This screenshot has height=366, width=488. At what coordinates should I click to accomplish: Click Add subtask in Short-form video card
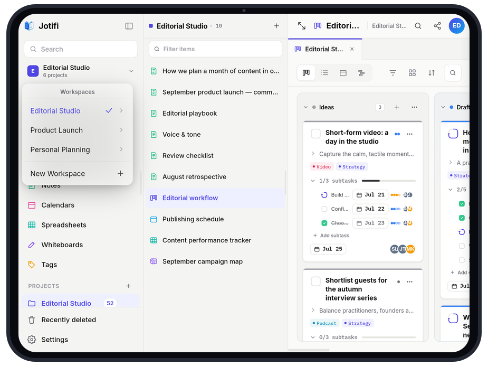[x=331, y=236]
